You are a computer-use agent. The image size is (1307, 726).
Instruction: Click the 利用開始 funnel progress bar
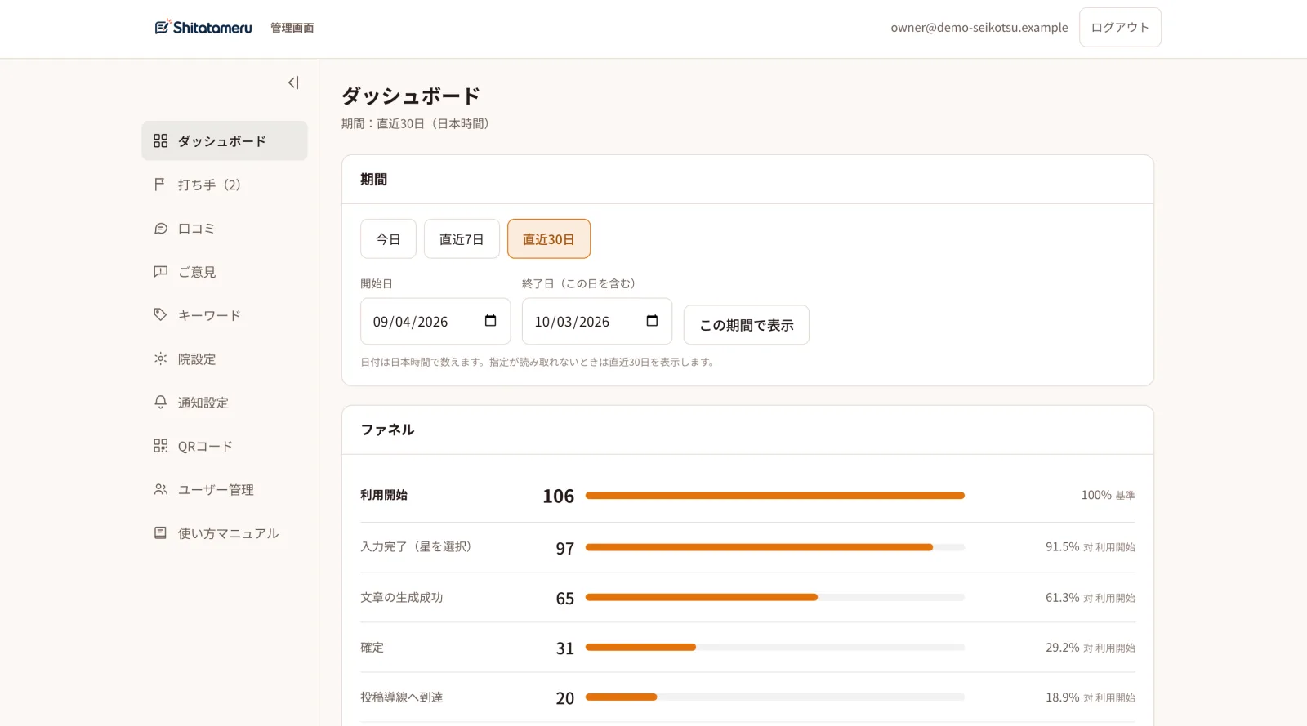775,496
